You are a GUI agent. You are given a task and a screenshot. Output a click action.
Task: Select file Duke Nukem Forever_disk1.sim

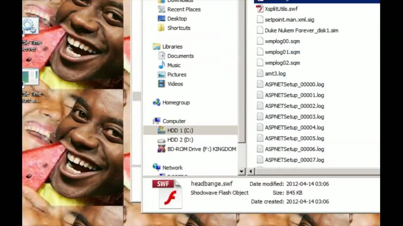pos(301,30)
